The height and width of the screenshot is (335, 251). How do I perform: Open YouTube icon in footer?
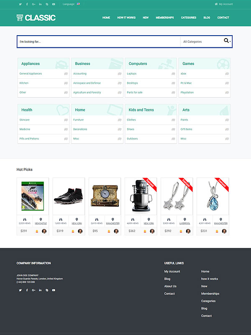tap(54, 290)
